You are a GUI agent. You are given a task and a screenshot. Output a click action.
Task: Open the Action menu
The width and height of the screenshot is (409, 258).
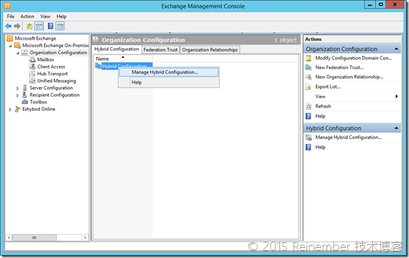27,16
